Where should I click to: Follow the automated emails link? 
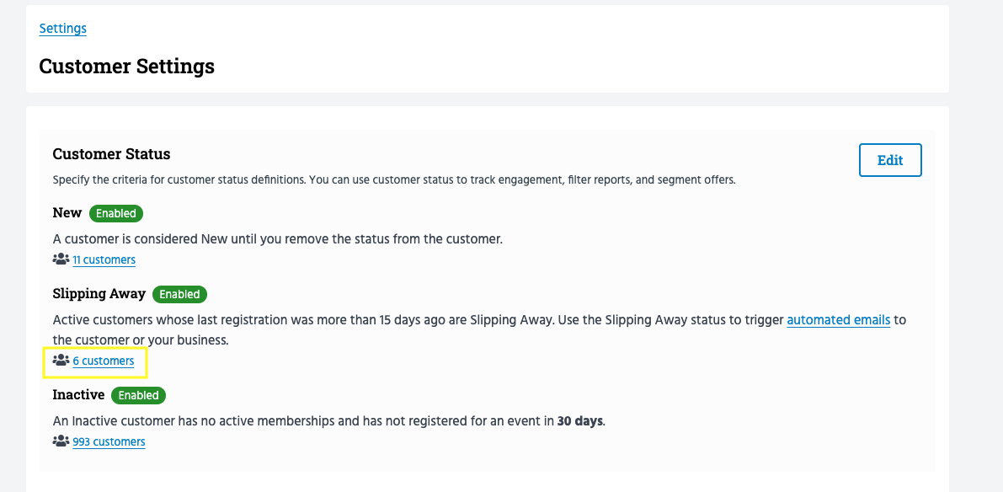coord(838,320)
